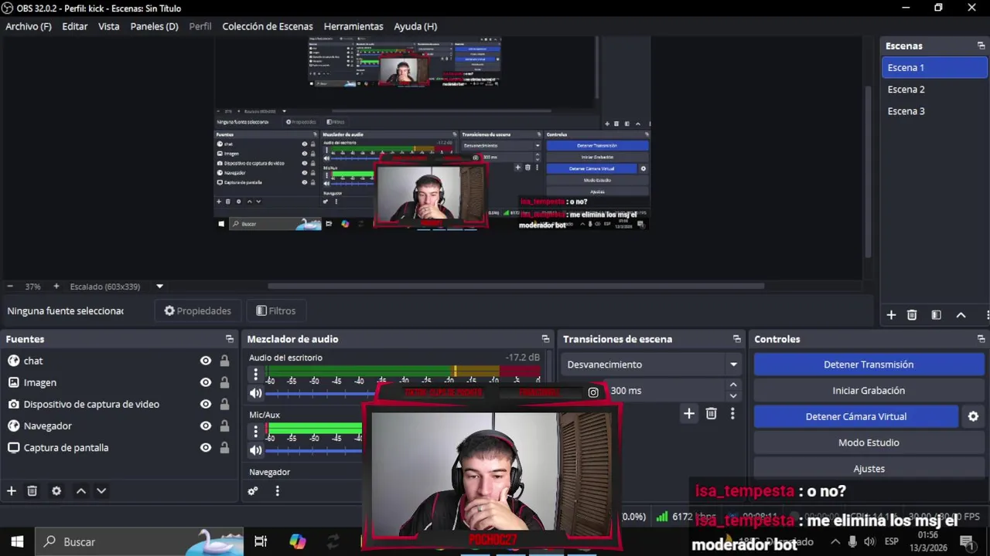Open Filtros for source

pyautogui.click(x=276, y=310)
